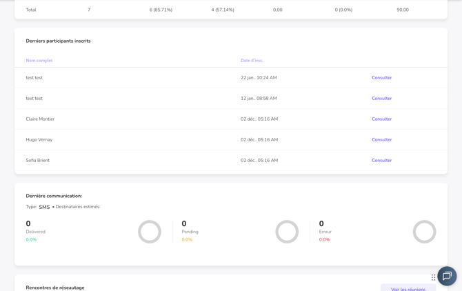Select the Hugo Vernay name cell

39,140
